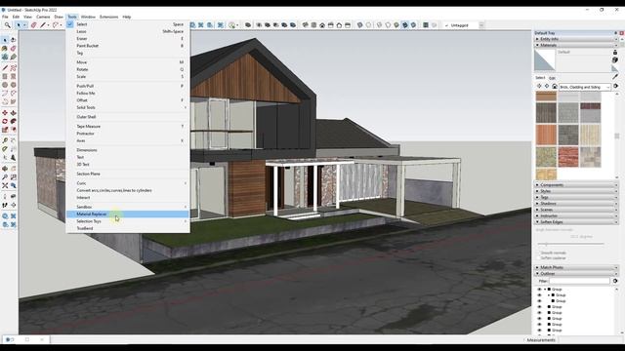Pick the orange wood siding swatch
This screenshot has width=625, height=351.
click(546, 135)
